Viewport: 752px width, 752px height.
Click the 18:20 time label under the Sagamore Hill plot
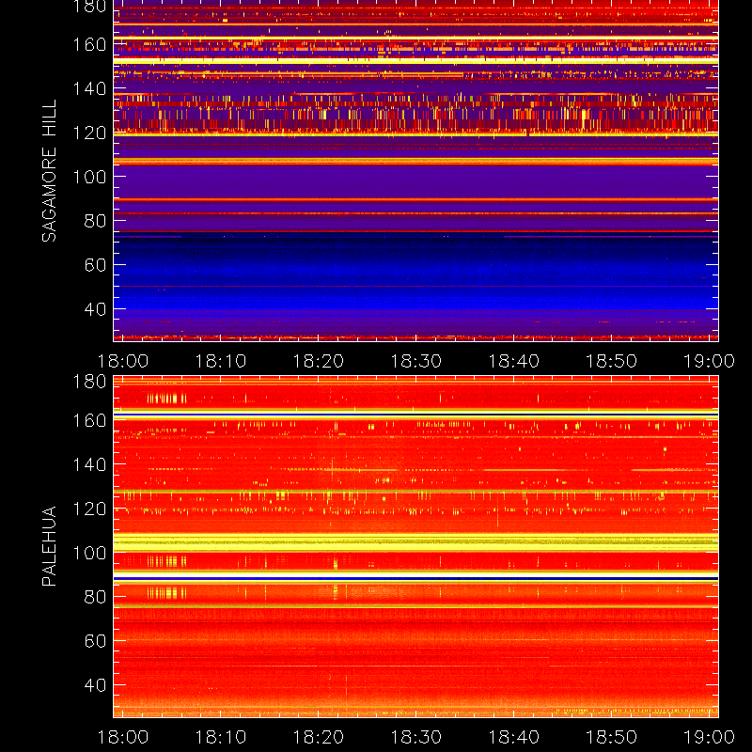tap(319, 361)
